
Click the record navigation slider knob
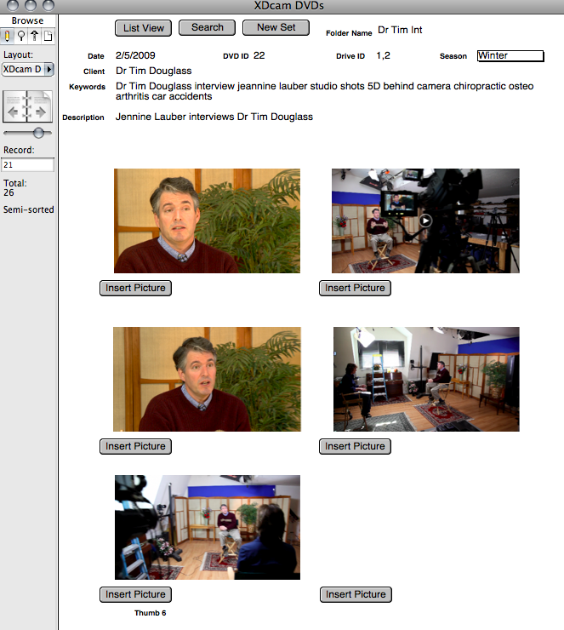pyautogui.click(x=38, y=133)
